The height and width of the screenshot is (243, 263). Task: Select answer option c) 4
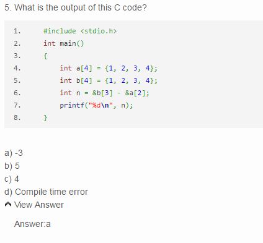(x=12, y=179)
